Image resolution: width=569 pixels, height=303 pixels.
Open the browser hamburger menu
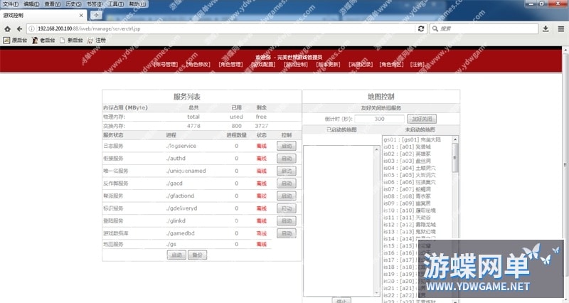(x=560, y=28)
